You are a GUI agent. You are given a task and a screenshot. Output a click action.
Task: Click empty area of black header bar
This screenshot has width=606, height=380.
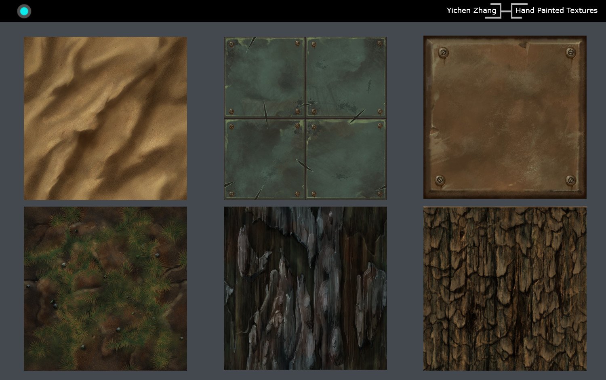pyautogui.click(x=242, y=11)
